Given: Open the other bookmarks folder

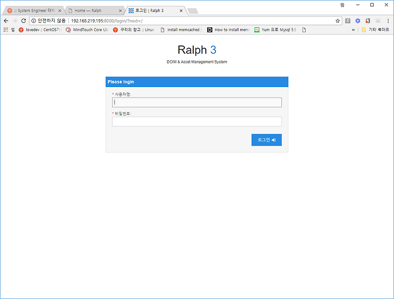Looking at the screenshot, I should (x=375, y=30).
